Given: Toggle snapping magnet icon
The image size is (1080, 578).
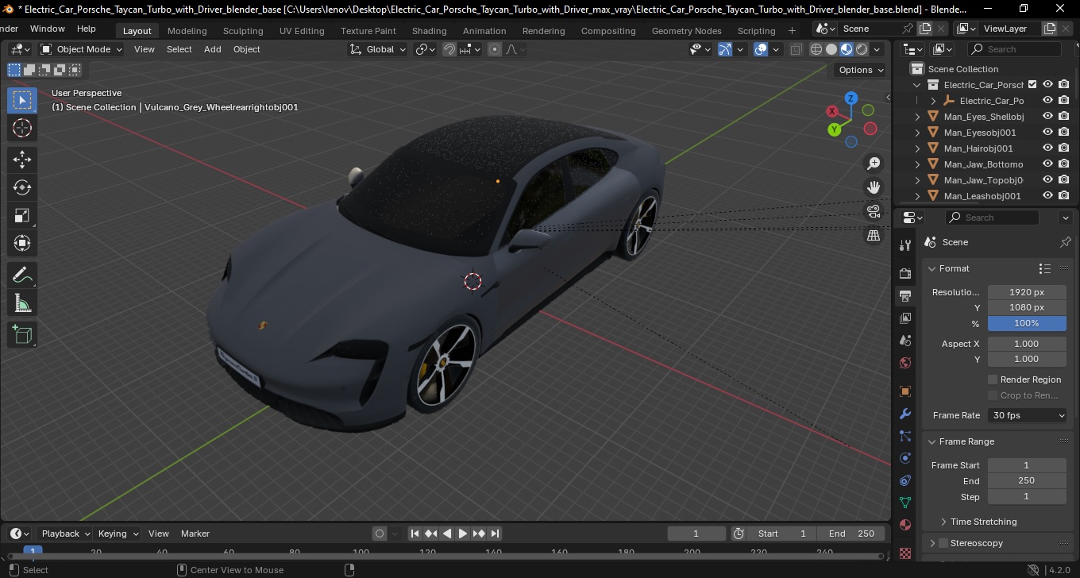Looking at the screenshot, I should click(449, 49).
